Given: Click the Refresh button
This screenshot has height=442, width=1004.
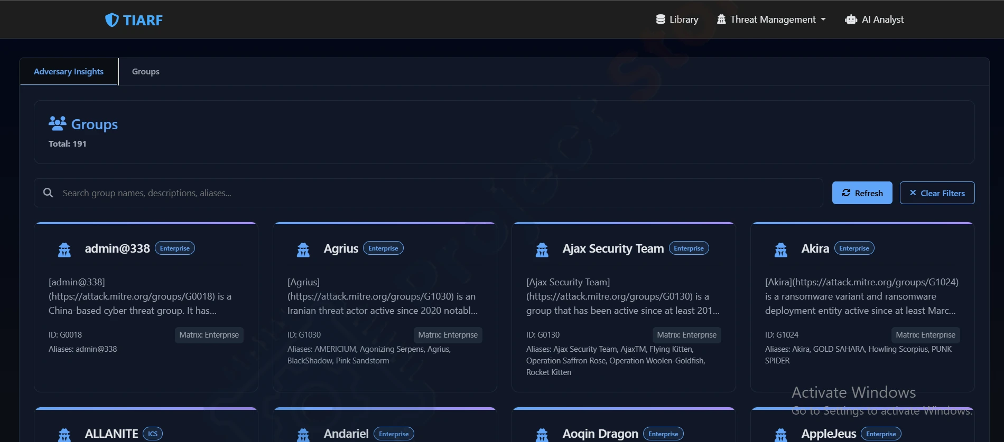Looking at the screenshot, I should pos(862,193).
